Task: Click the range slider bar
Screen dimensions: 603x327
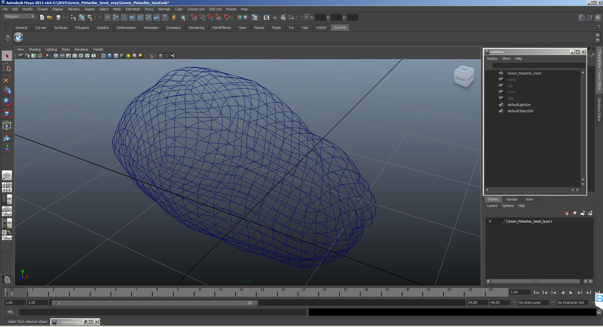Action: [x=155, y=303]
